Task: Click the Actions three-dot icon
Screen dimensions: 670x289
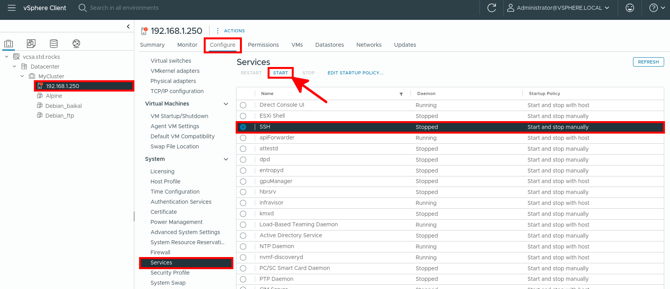Action: (217, 31)
